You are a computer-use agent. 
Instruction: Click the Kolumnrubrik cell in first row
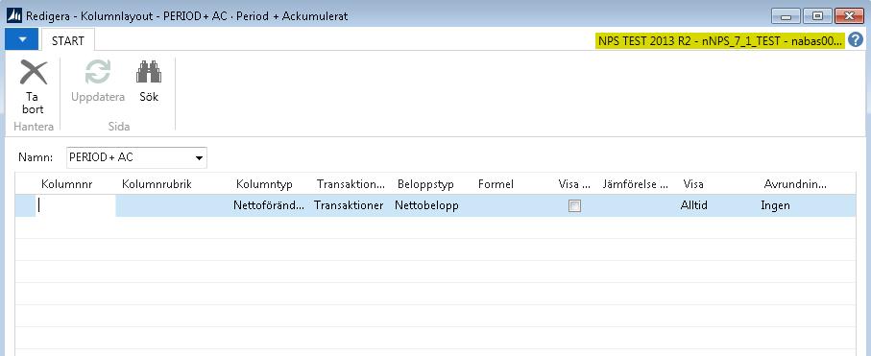[x=173, y=205]
